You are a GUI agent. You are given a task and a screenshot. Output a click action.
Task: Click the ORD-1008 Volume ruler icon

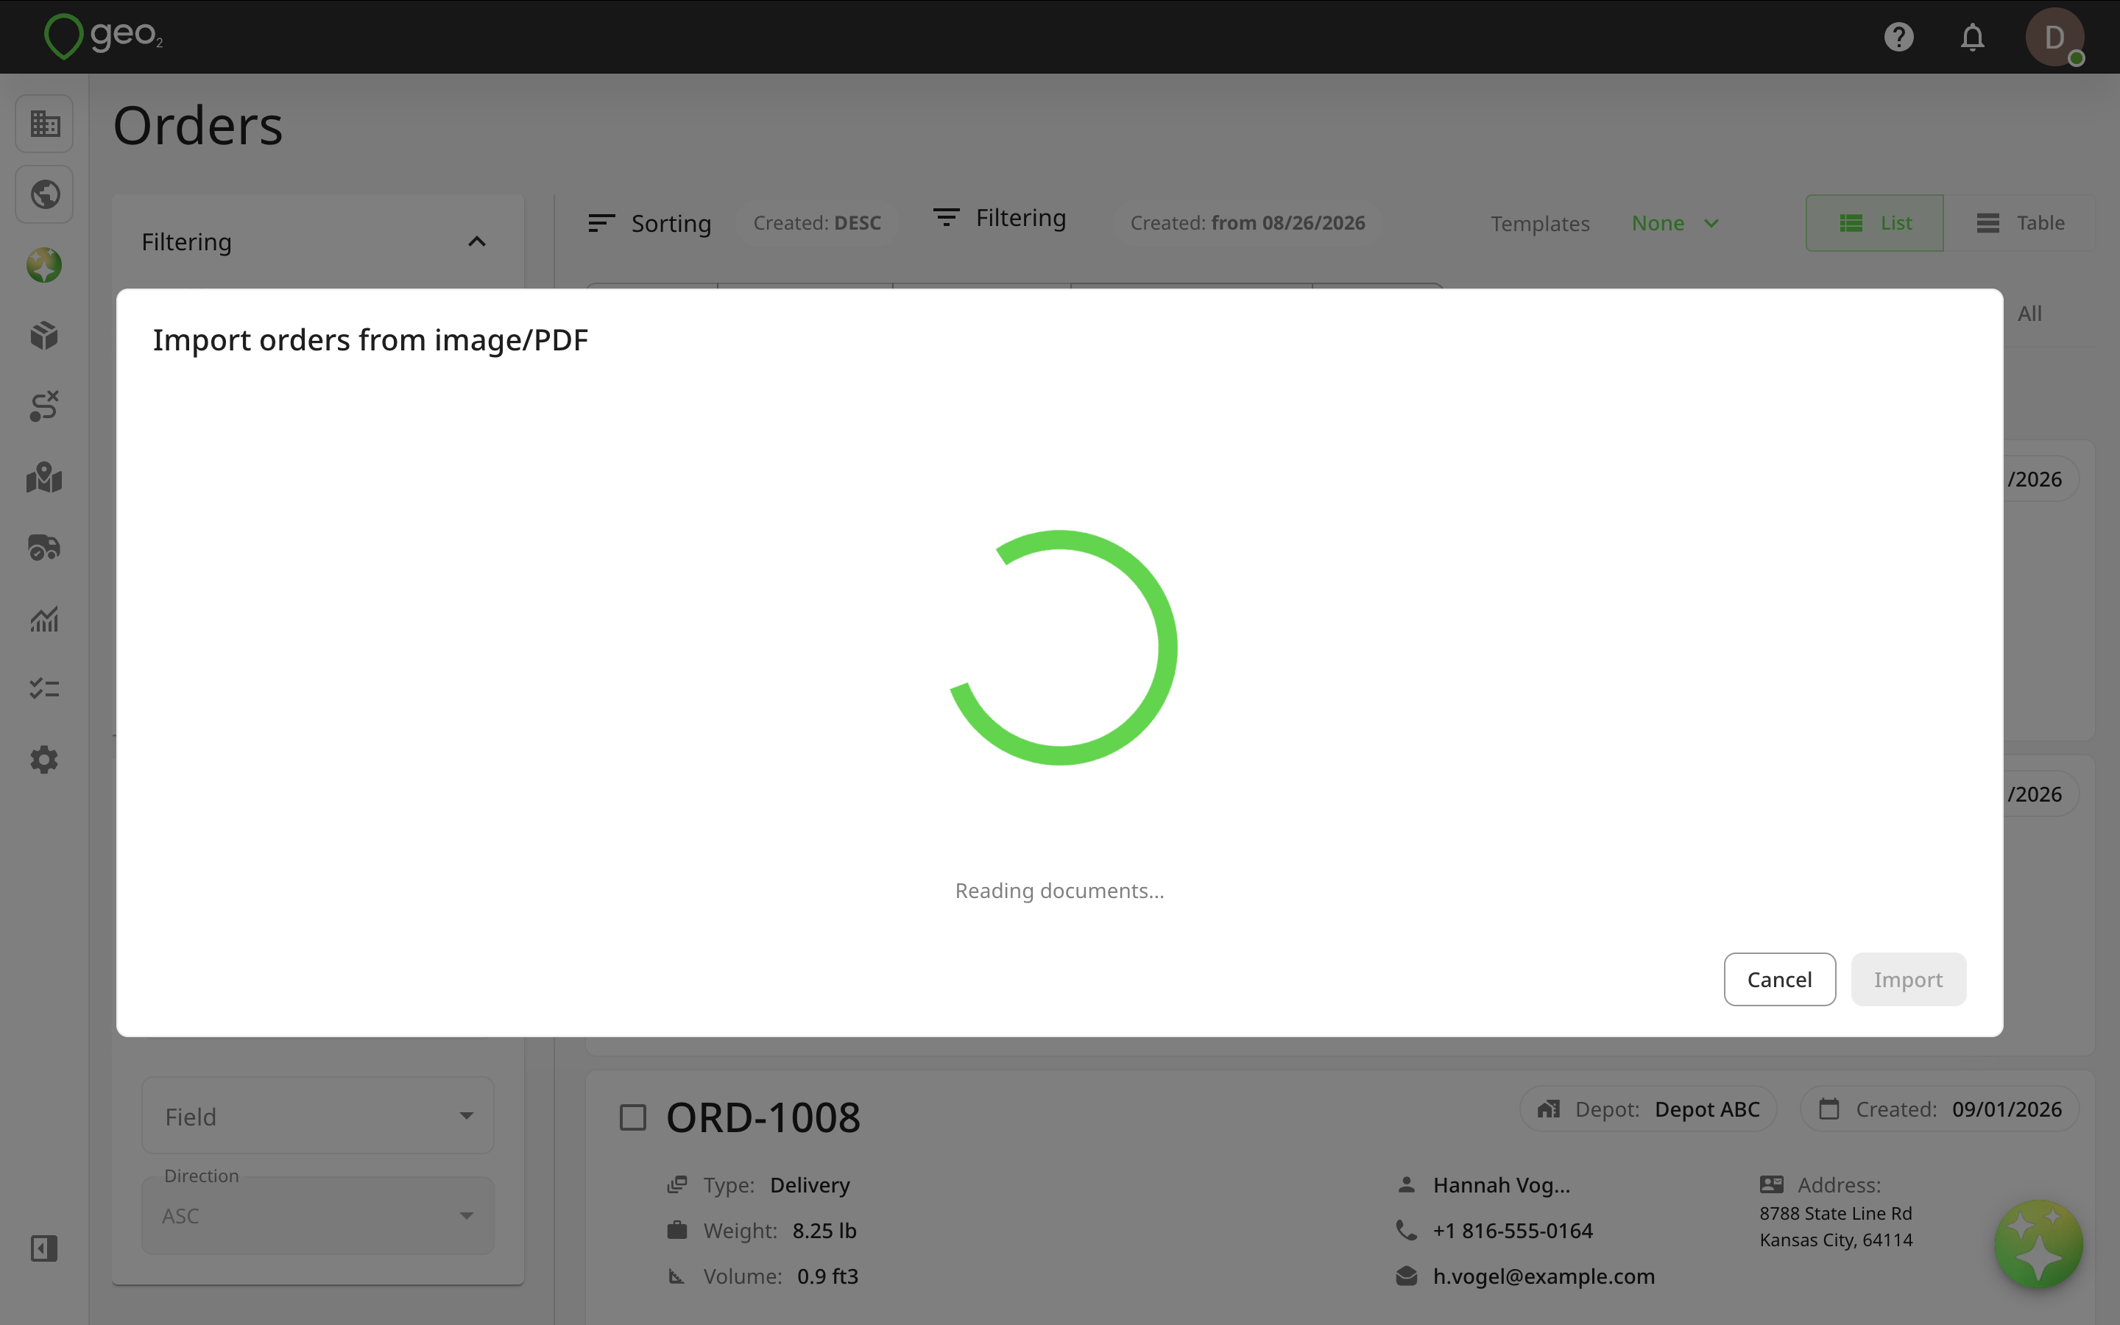coord(677,1276)
